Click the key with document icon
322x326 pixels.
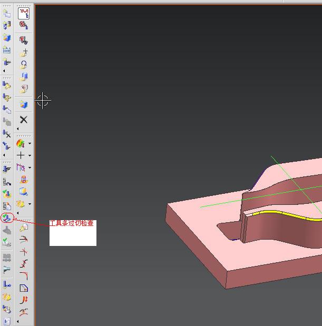coord(24,228)
